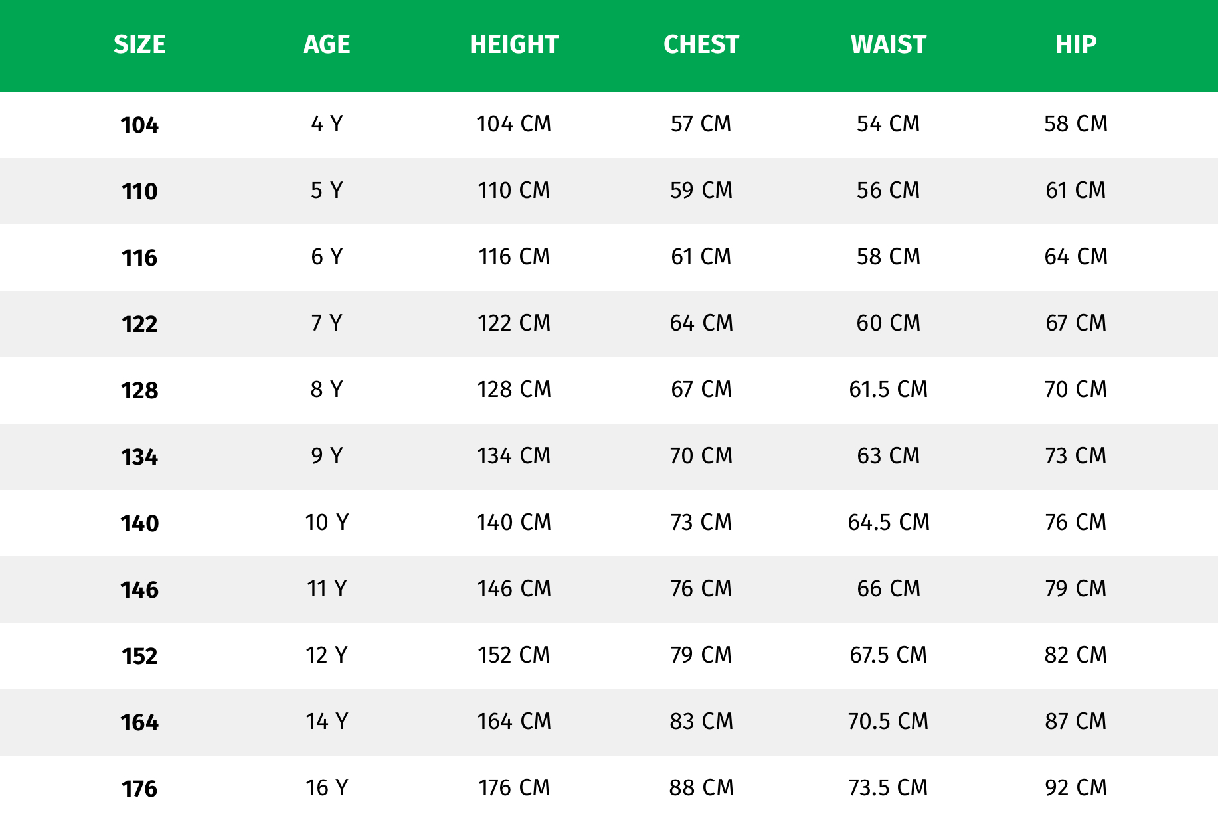This screenshot has width=1218, height=822.
Task: Select the bold size 152 cell
Action: pos(139,656)
